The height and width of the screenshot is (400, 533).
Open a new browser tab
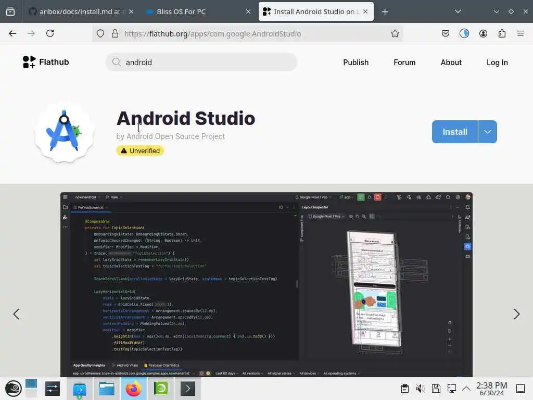385,12
